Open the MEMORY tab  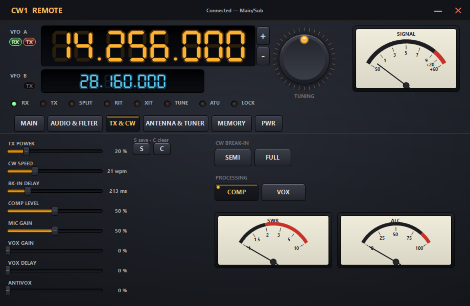pyautogui.click(x=232, y=123)
